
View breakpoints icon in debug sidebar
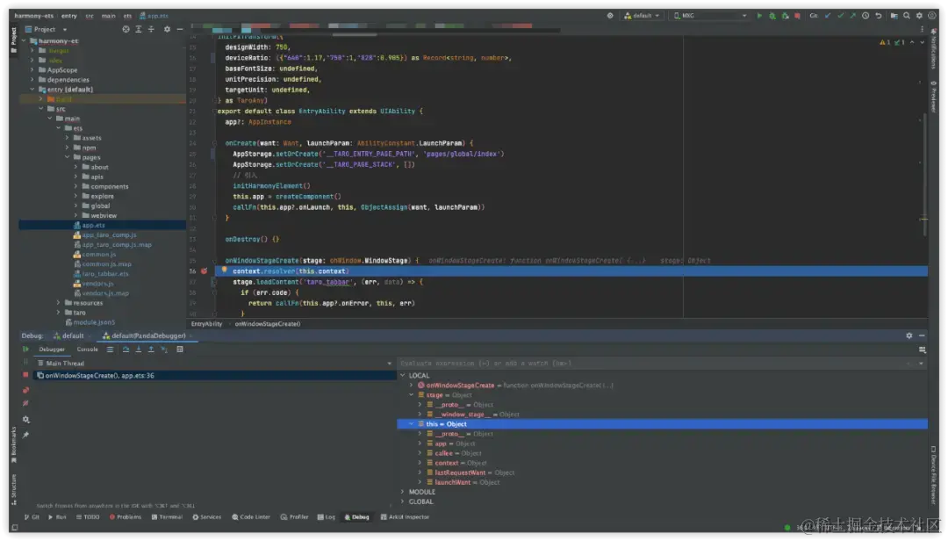point(25,390)
